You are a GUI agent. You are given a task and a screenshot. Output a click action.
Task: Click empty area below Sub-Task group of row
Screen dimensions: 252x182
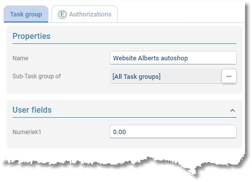click(x=124, y=88)
